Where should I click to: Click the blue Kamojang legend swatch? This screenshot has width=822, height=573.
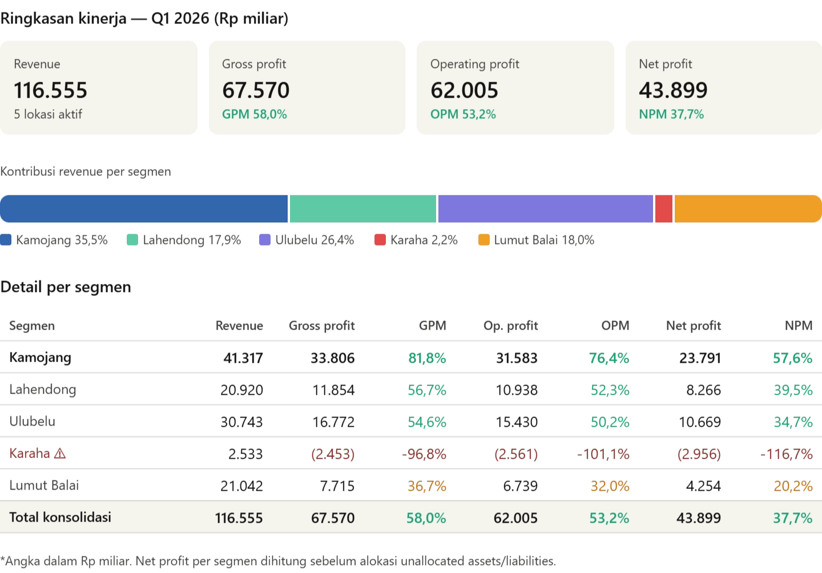(6, 240)
